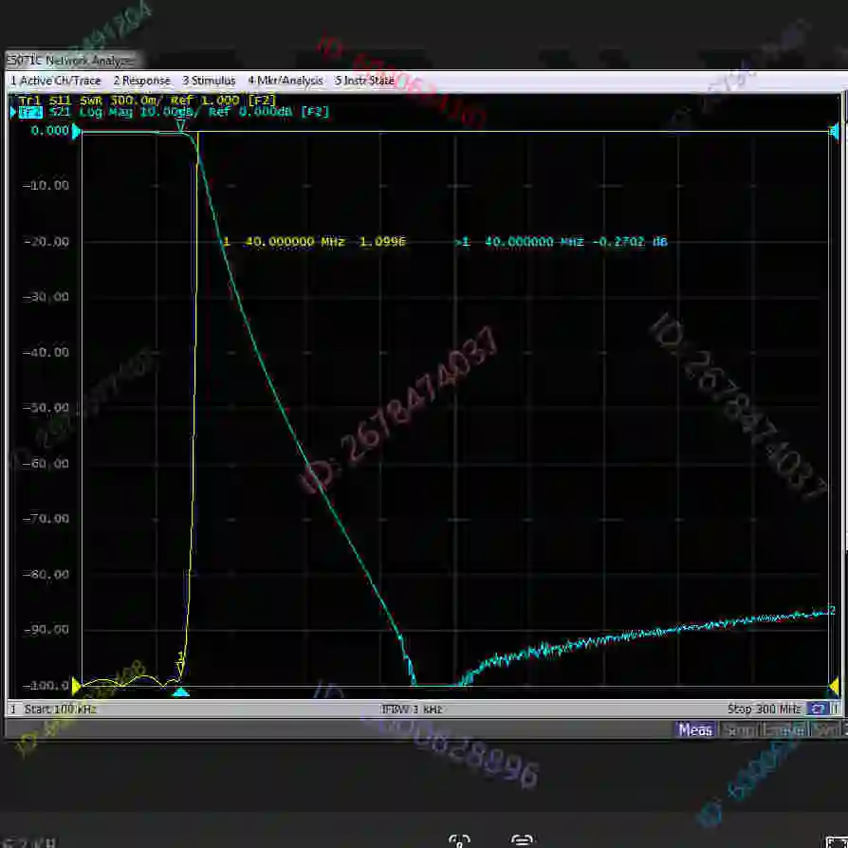Click the cyan marker position triangle on the frequency axis
The height and width of the screenshot is (848, 848).
180,691
